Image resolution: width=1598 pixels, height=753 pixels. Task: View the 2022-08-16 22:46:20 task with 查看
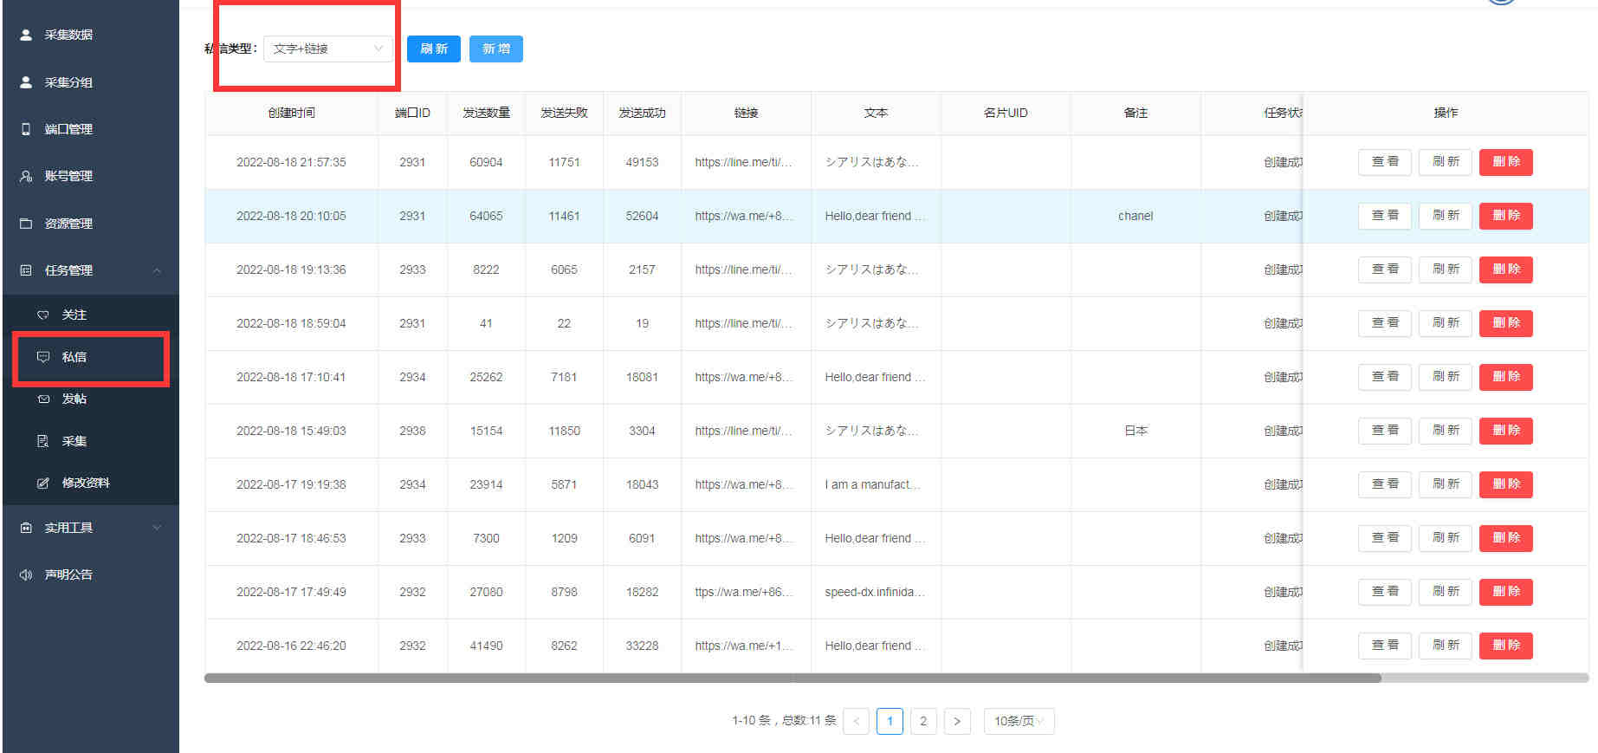pyautogui.click(x=1384, y=646)
